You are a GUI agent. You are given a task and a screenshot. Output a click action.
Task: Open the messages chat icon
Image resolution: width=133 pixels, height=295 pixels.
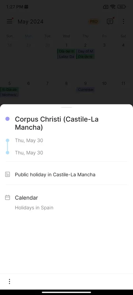point(110,21)
